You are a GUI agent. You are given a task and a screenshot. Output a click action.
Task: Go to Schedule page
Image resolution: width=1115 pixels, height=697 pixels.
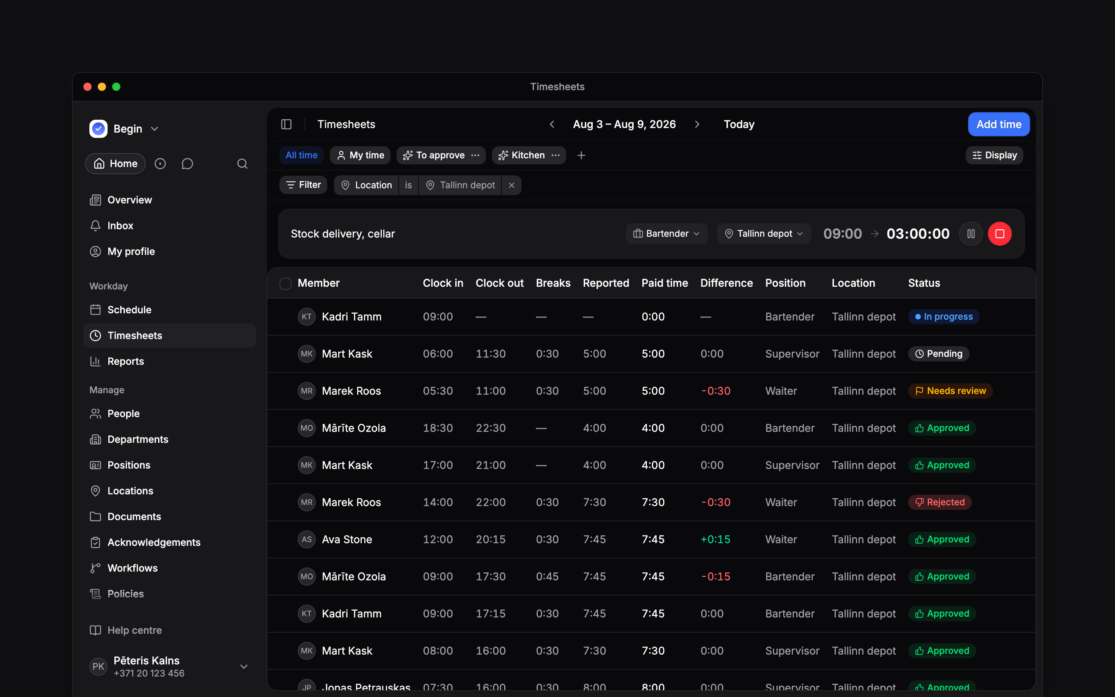tap(170, 310)
